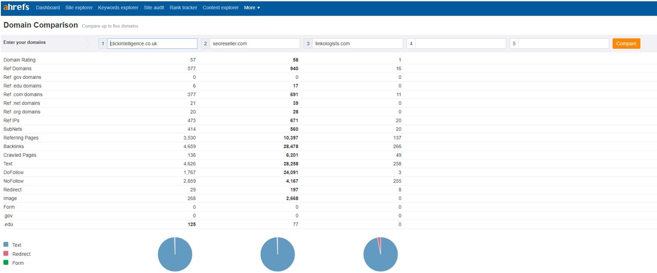657x273 pixels.
Task: Focus the linkologists.com domain field
Action: [x=357, y=43]
